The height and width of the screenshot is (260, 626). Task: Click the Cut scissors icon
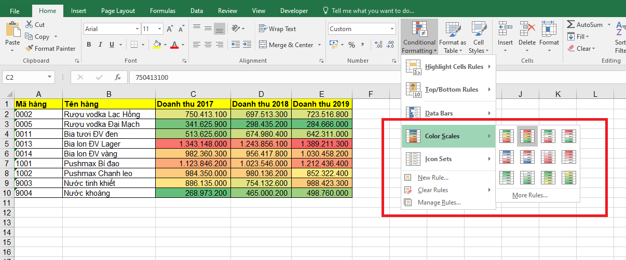[28, 25]
